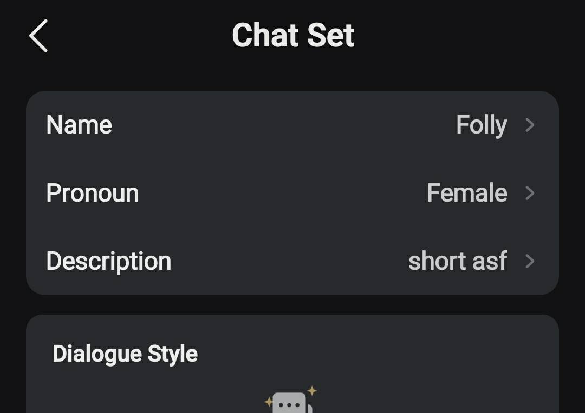Go back using the back arrow

38,36
